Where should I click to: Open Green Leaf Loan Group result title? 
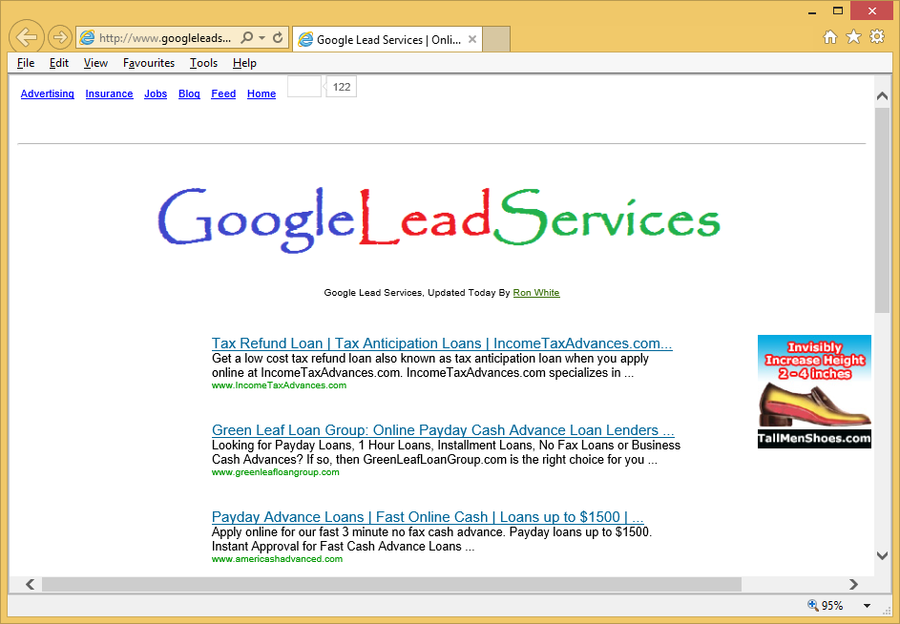443,430
